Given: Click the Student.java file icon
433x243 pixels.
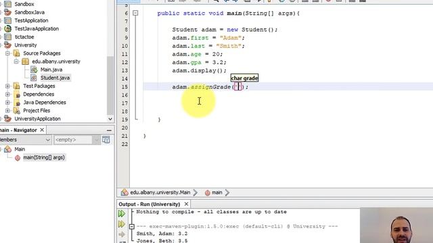Looking at the screenshot, I should (34, 78).
